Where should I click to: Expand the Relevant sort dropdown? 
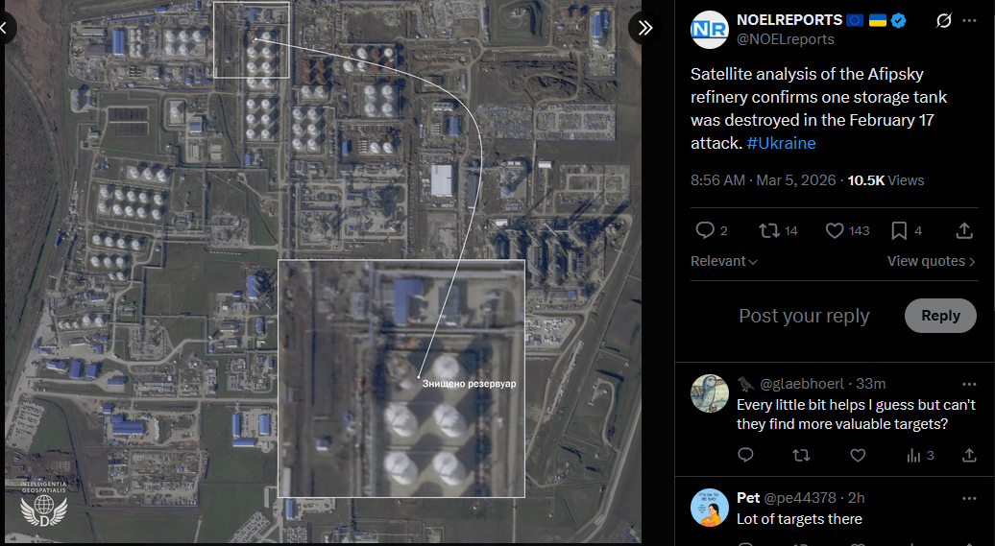pos(723,261)
